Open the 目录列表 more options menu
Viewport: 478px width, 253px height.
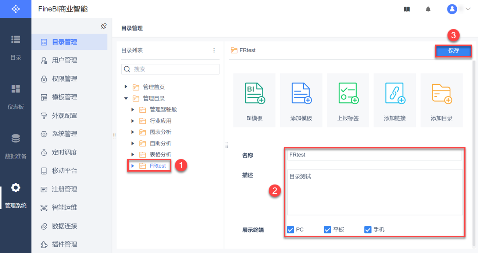[x=214, y=50]
